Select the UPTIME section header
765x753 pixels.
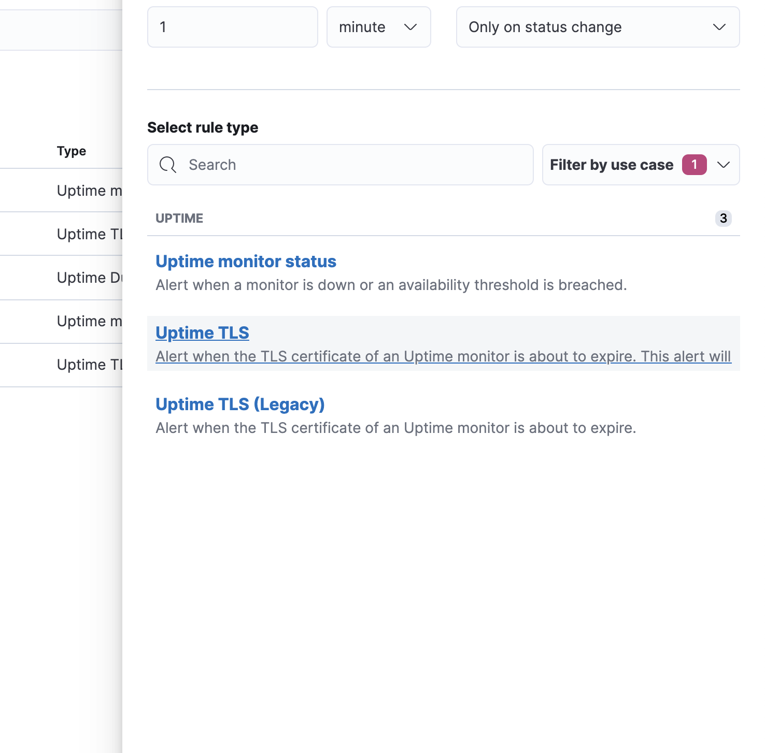pyautogui.click(x=179, y=218)
